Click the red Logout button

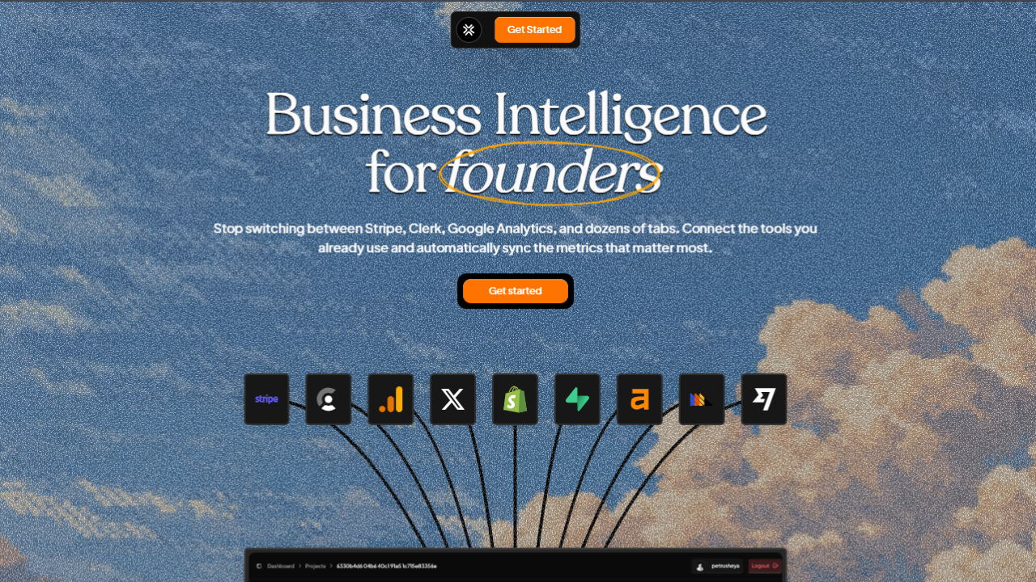[764, 566]
